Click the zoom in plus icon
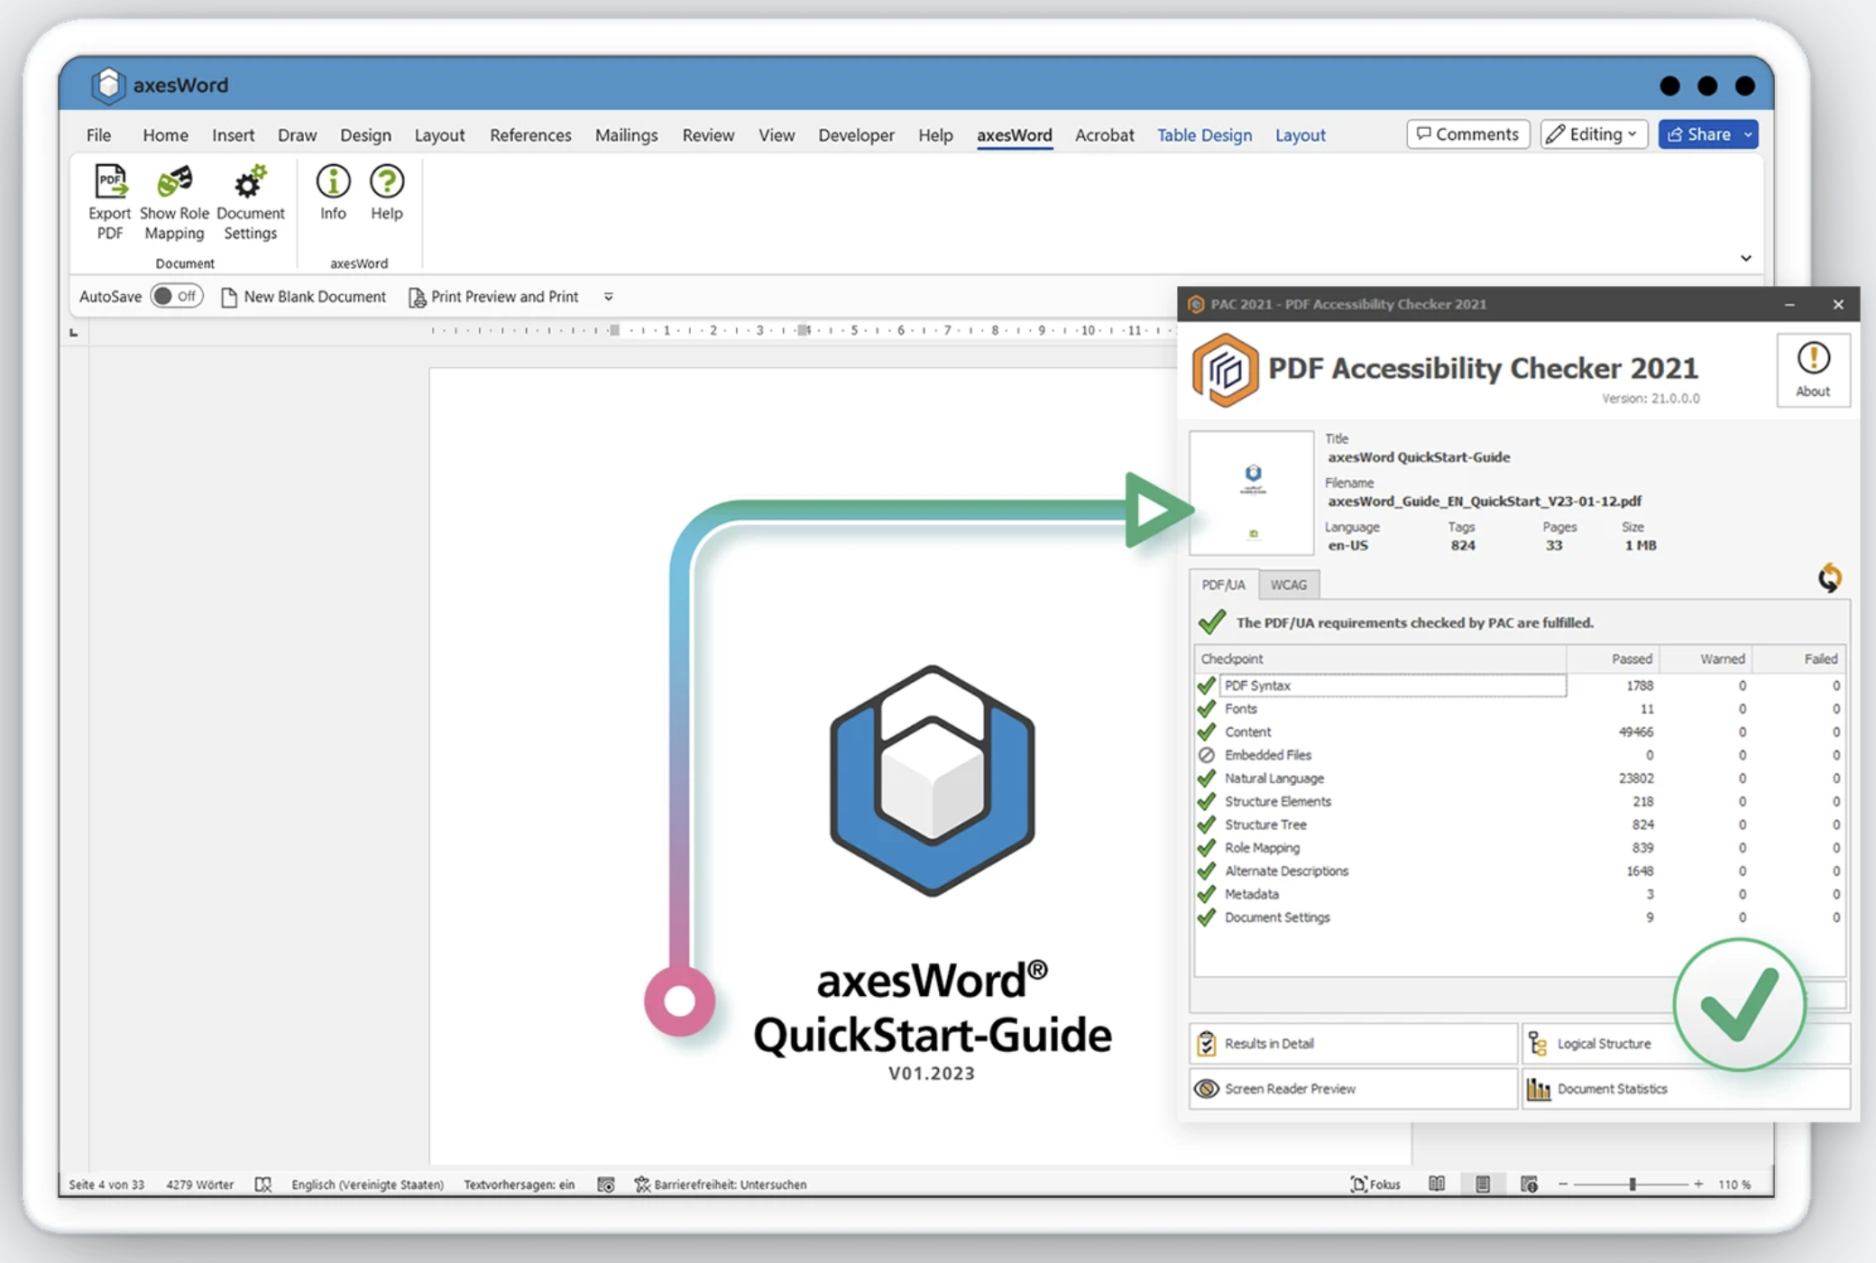Image resolution: width=1876 pixels, height=1263 pixels. (x=1698, y=1185)
